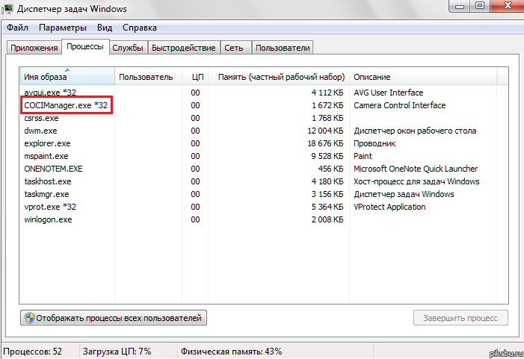Select the Процессы tab
524x359 pixels.
tap(85, 47)
